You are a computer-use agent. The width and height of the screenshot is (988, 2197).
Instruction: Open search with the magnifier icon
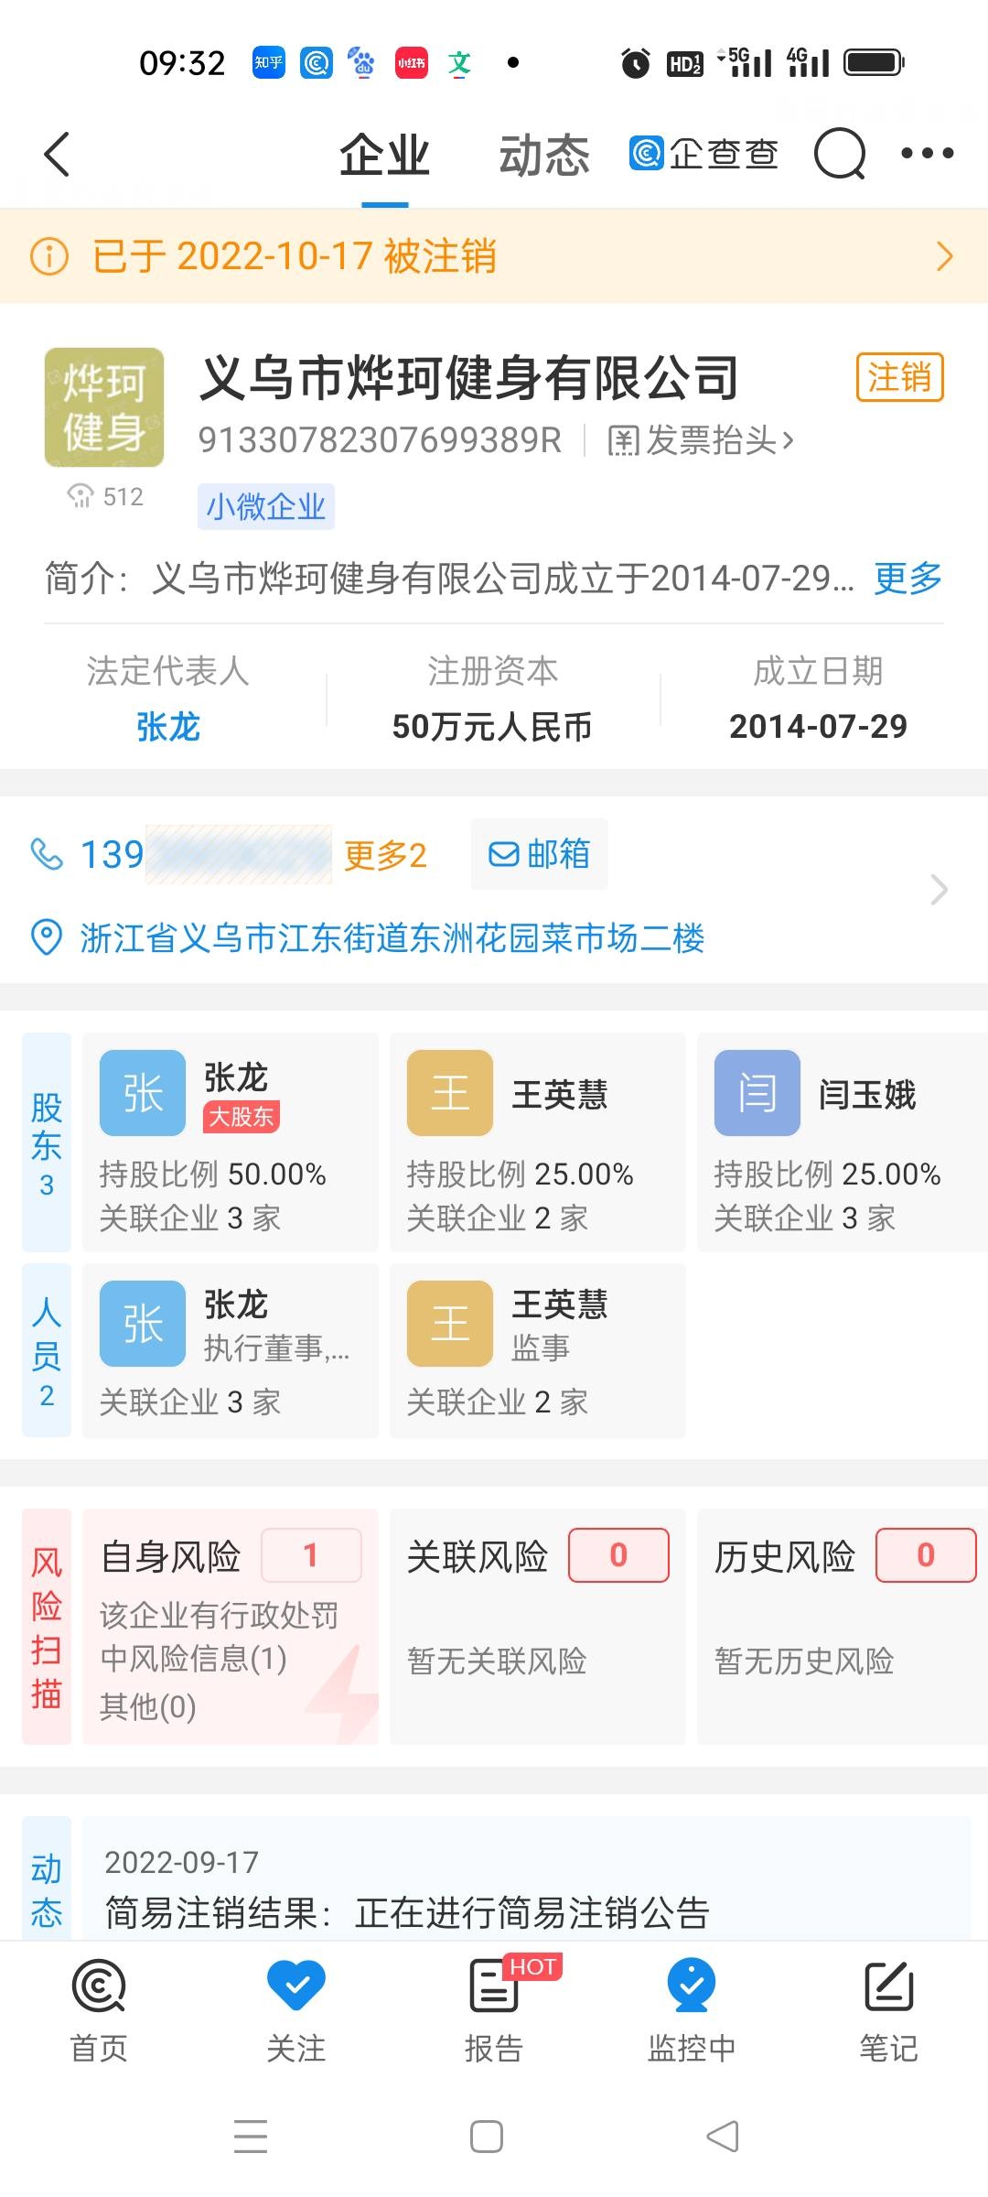(839, 154)
